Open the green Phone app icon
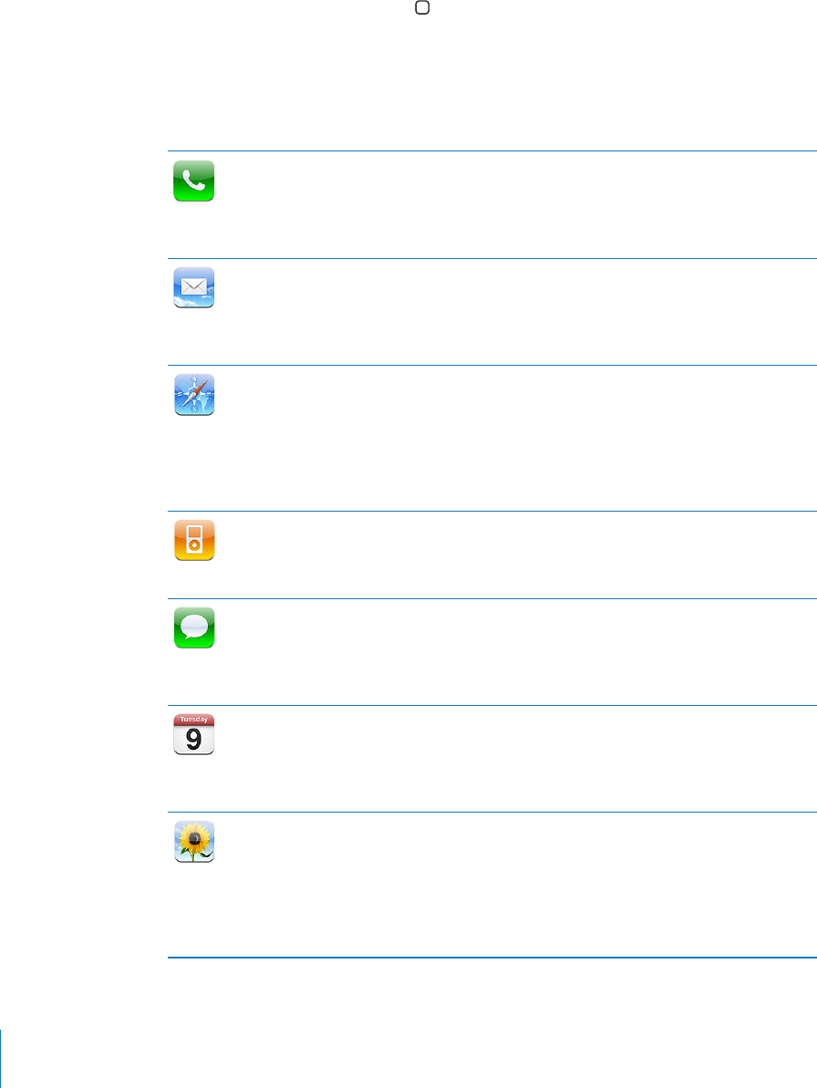This screenshot has height=1088, width=817. tap(193, 181)
